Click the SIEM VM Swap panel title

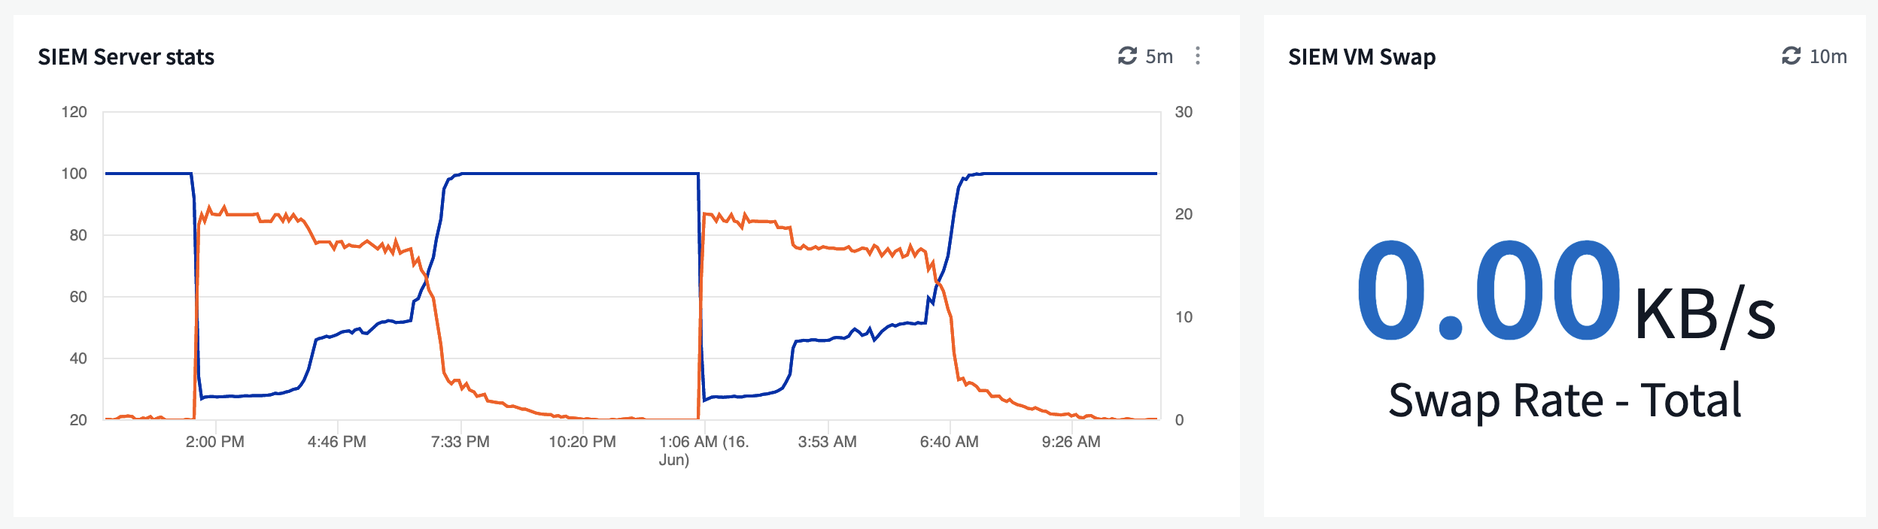point(1362,57)
